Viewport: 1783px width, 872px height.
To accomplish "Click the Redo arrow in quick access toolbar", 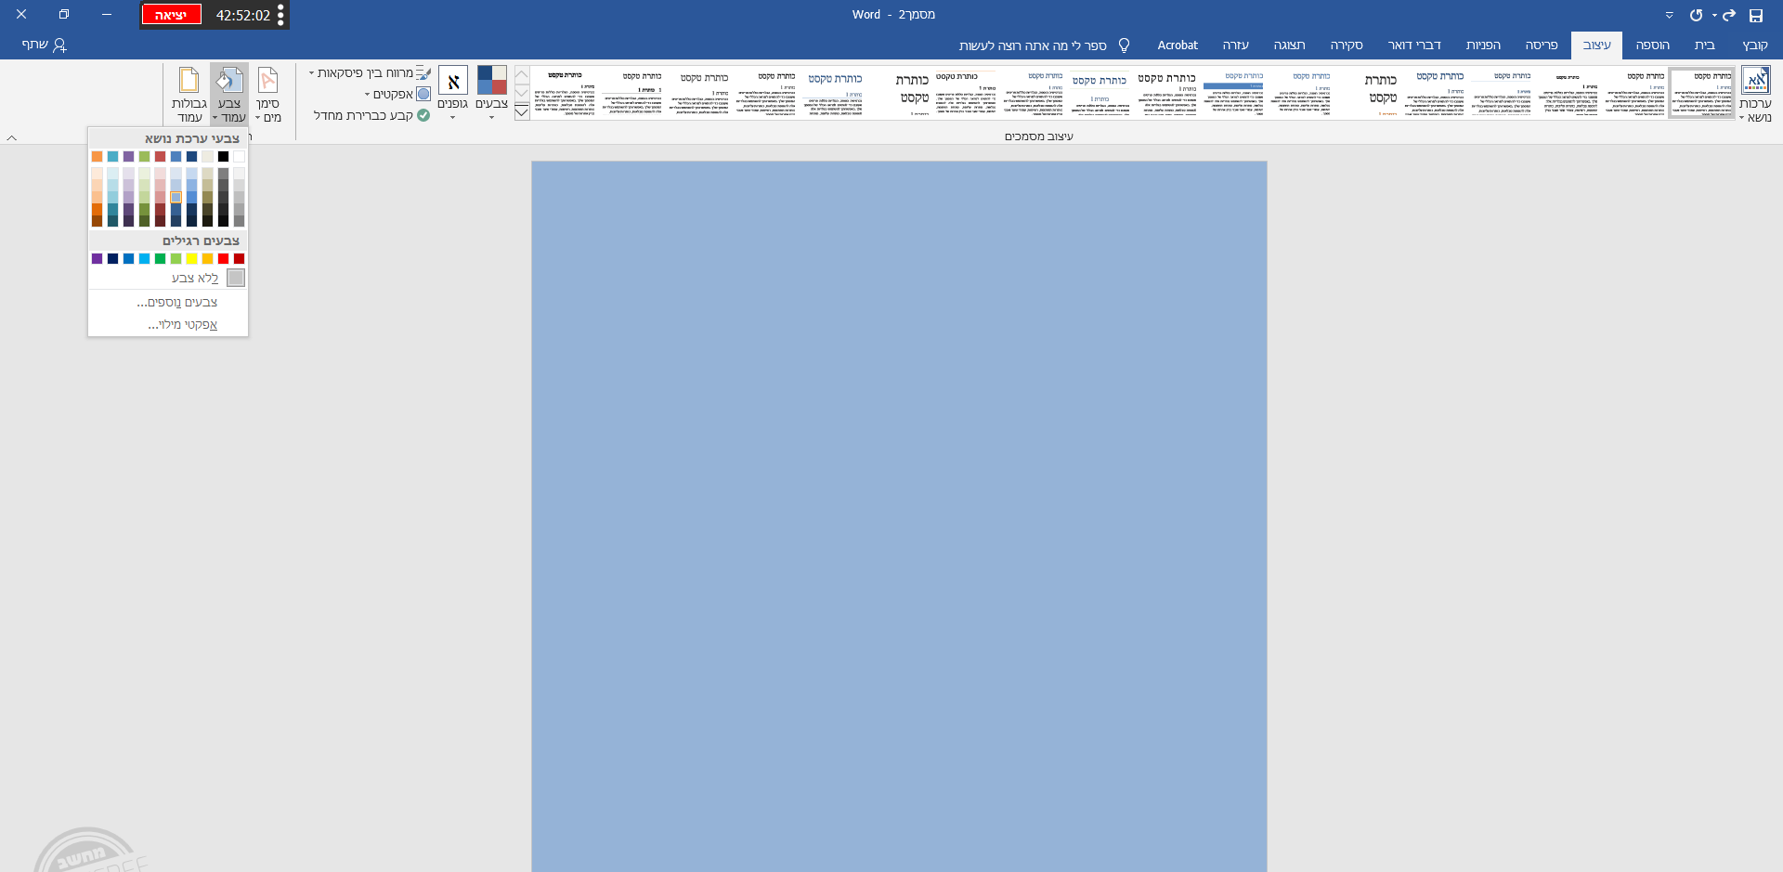I will (x=1728, y=15).
